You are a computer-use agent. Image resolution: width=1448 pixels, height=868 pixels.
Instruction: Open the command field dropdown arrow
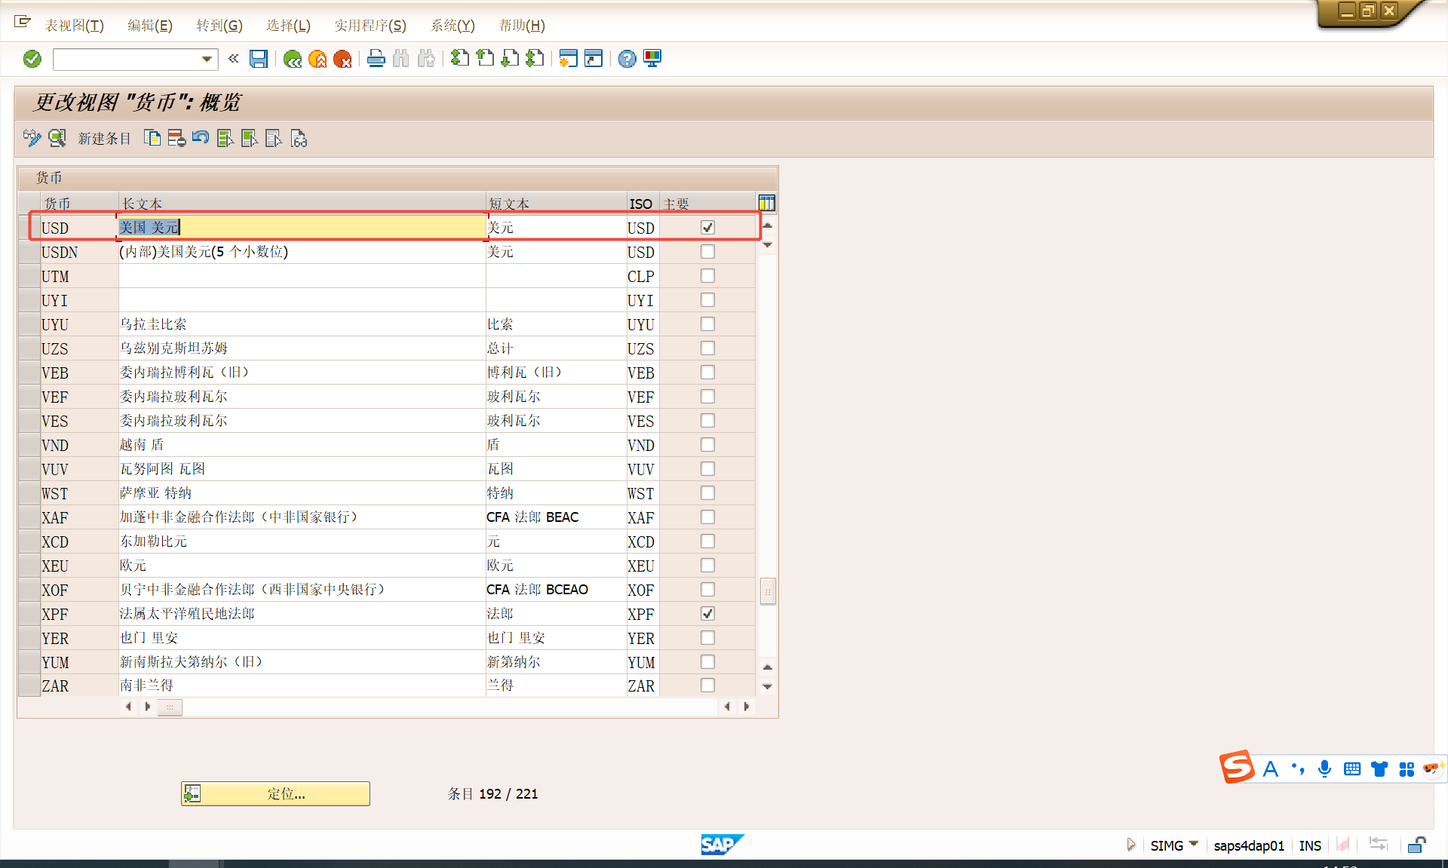pos(207,59)
